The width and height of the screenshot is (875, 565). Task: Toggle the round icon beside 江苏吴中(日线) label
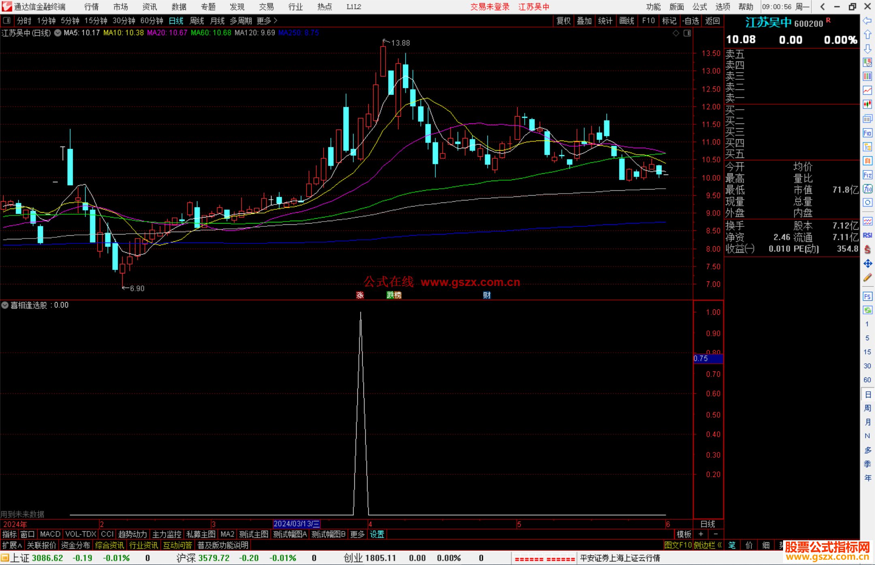click(58, 33)
